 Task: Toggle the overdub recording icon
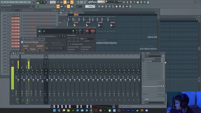pyautogui.click(x=68, y=2)
